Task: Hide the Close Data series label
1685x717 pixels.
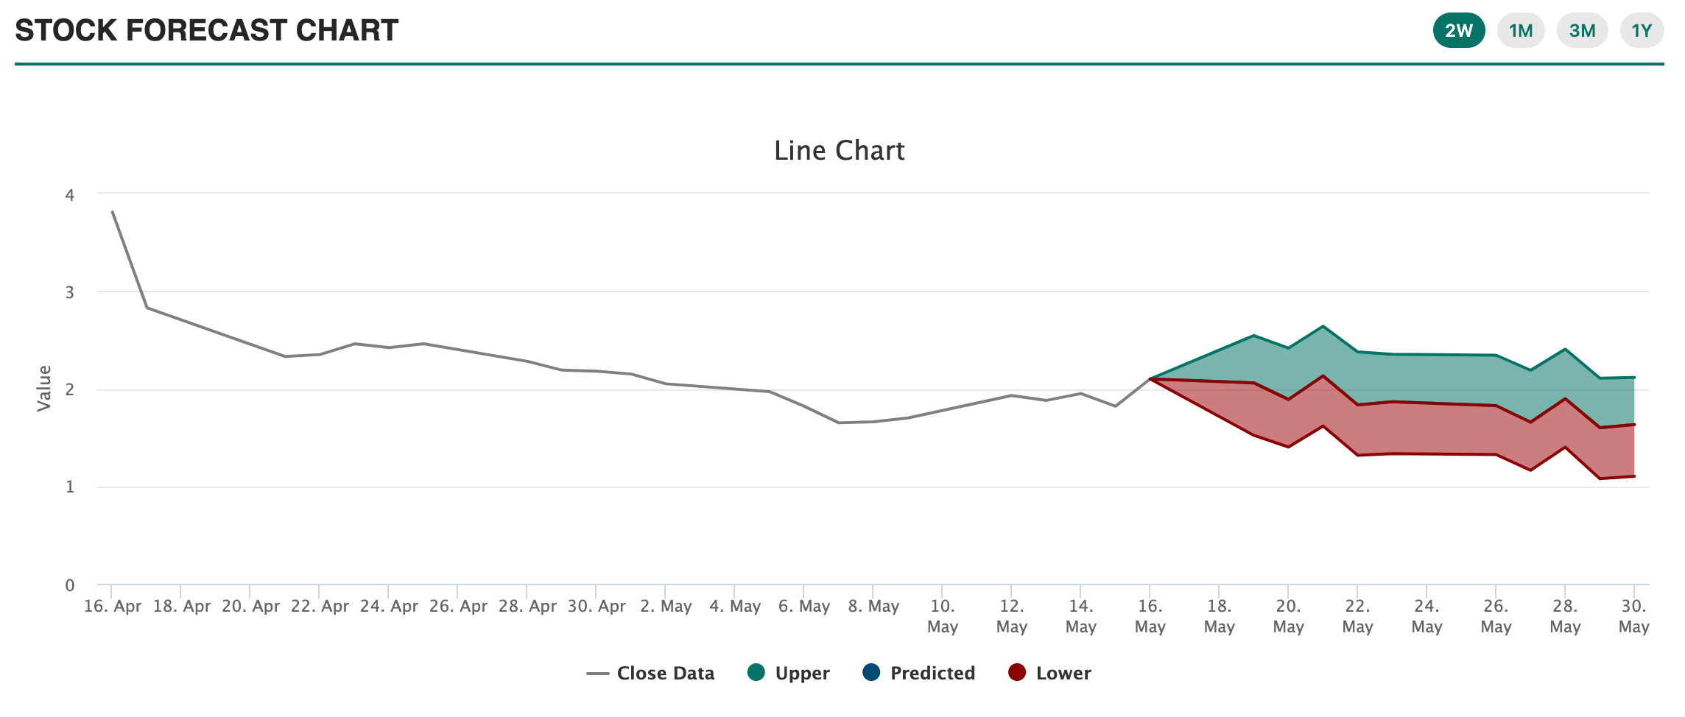Action: [x=665, y=674]
